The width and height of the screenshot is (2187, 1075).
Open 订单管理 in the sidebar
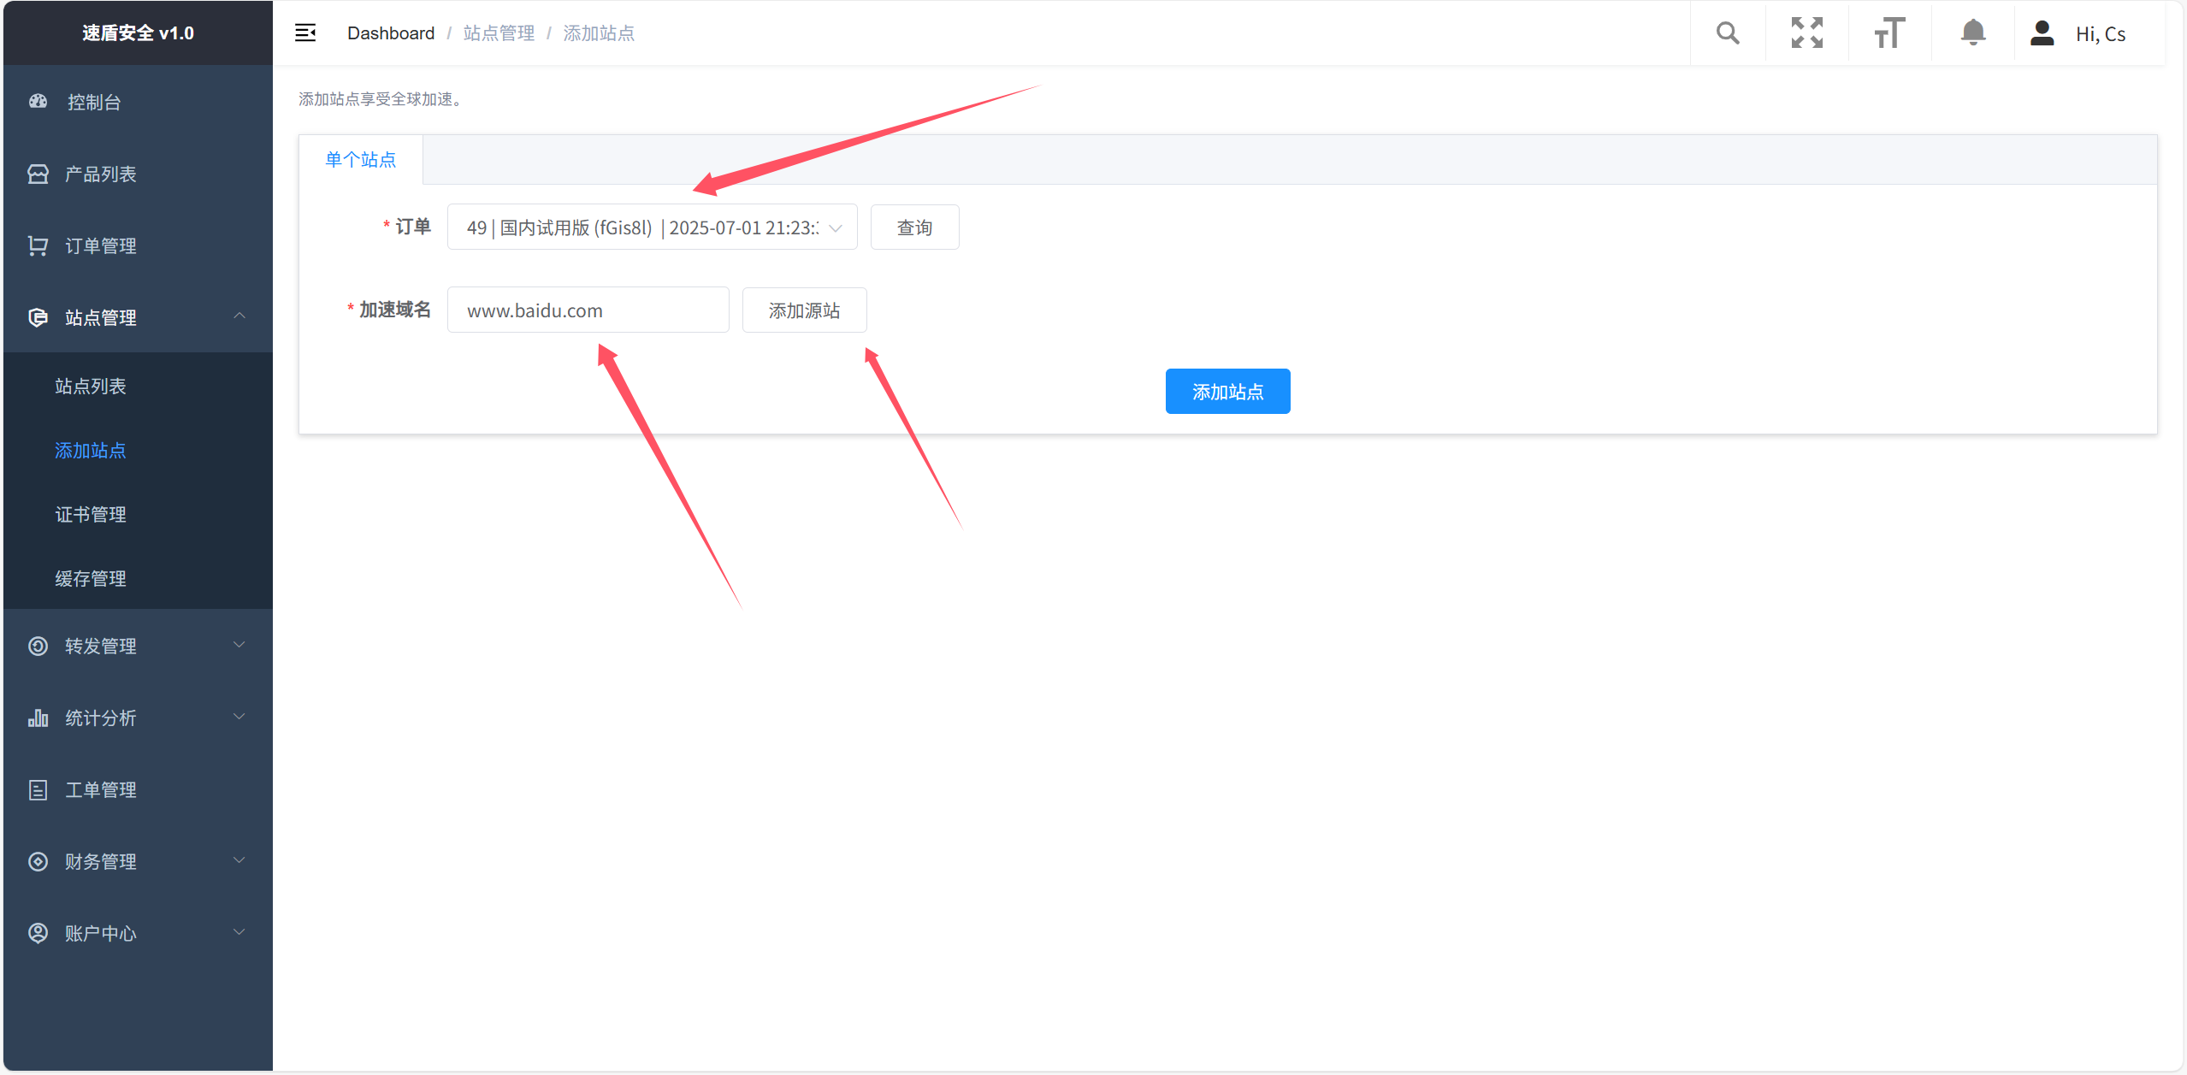[101, 246]
